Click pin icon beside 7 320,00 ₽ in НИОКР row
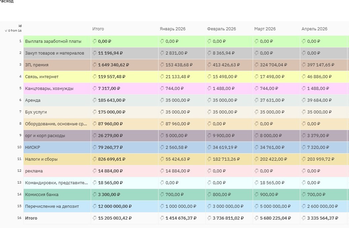The width and height of the screenshot is (349, 228). (x=303, y=148)
